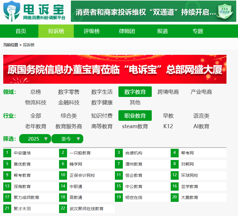238x216 pixels.
Task: Select the 数字零售 domain filter
Action: pyautogui.click(x=69, y=92)
